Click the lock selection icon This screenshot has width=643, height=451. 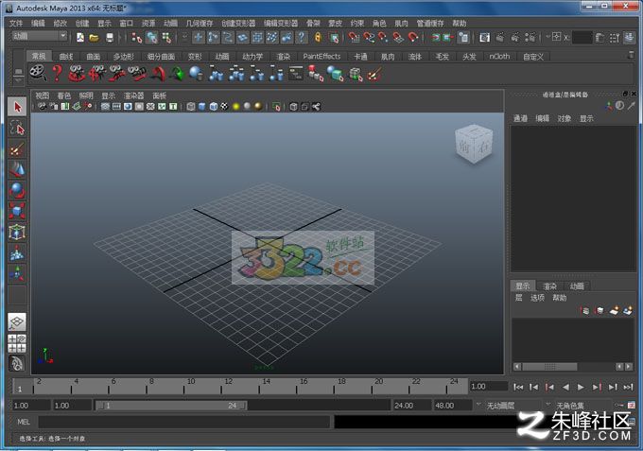[318, 38]
